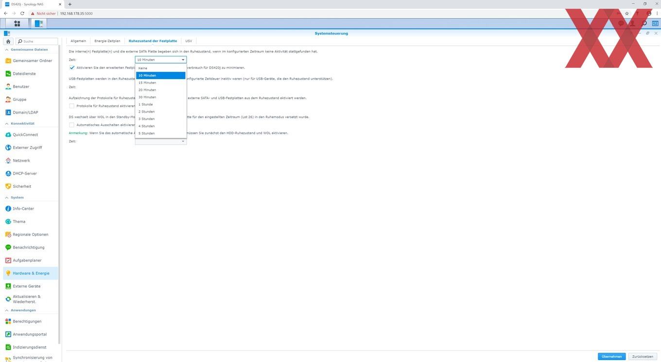Open Externe Geräte settings
The width and height of the screenshot is (661, 362).
(31, 286)
